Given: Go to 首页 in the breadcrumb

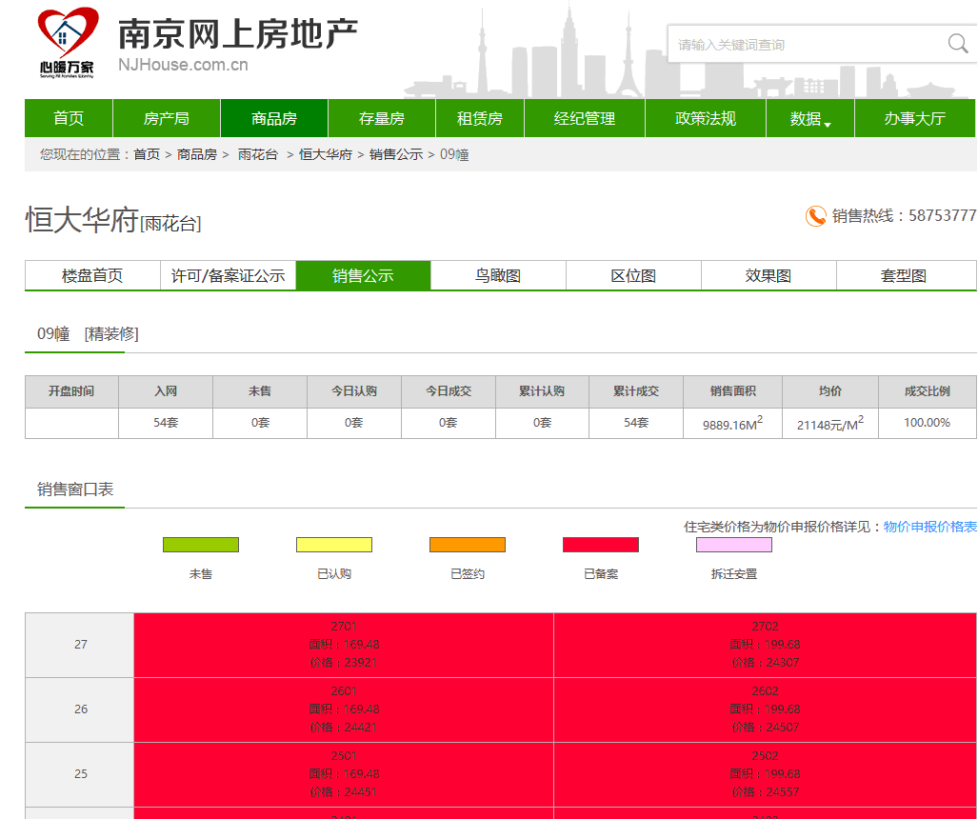Looking at the screenshot, I should pyautogui.click(x=147, y=154).
